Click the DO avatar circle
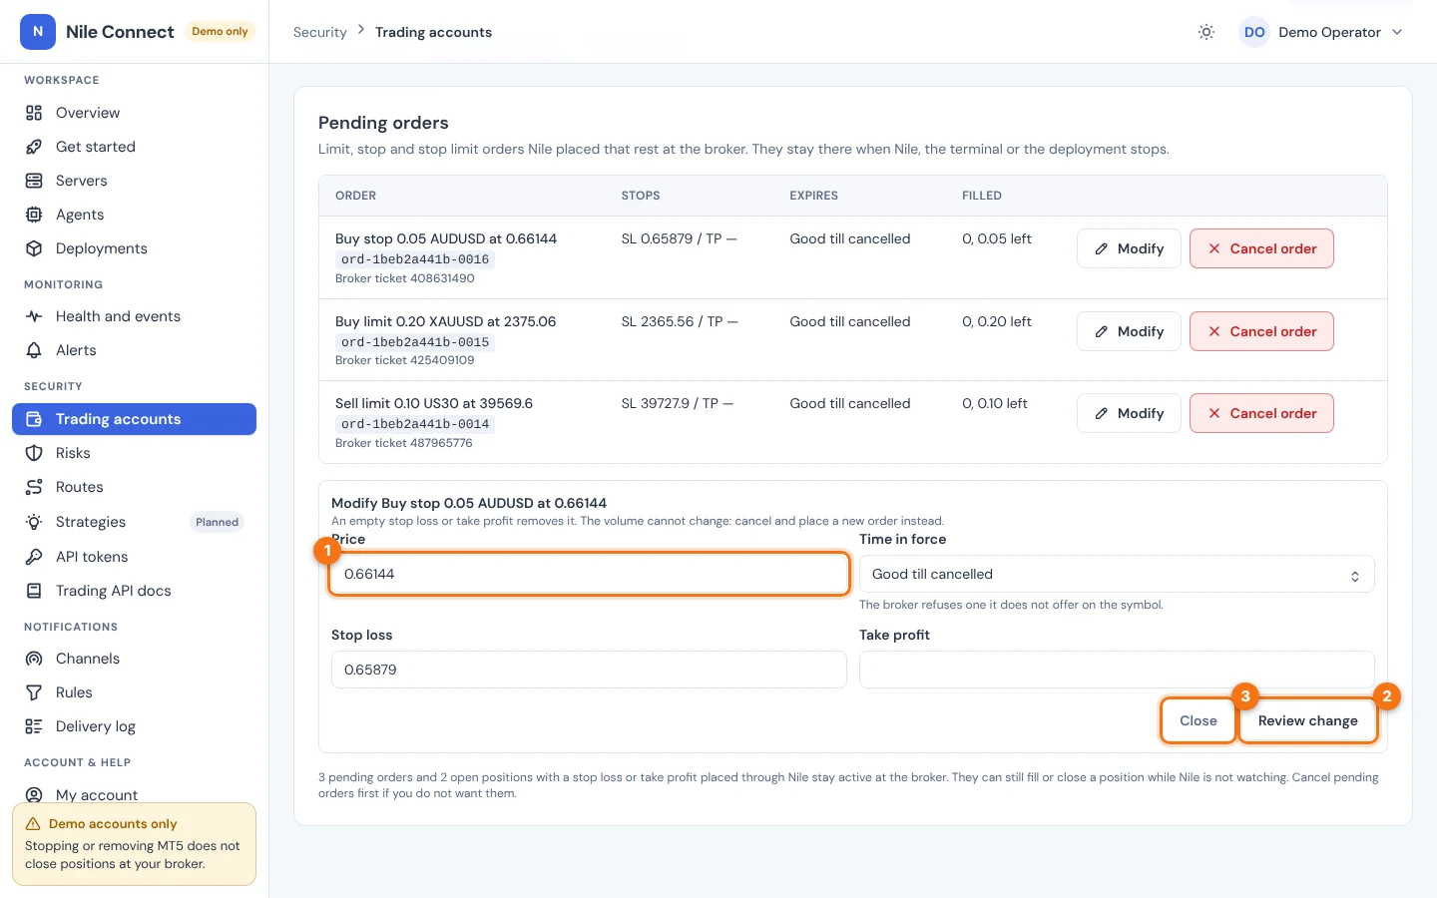The width and height of the screenshot is (1437, 898). tap(1254, 32)
